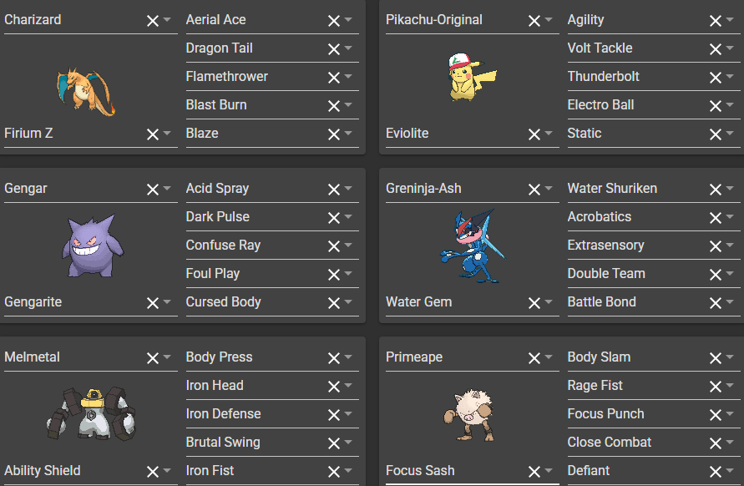Remove Close Combat from Primeape

(716, 443)
